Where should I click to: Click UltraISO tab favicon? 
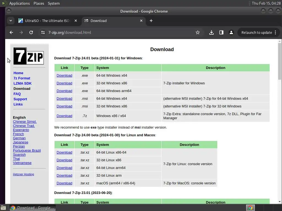(x=21, y=21)
